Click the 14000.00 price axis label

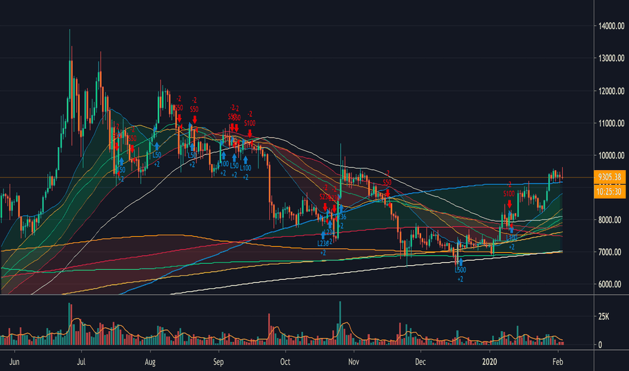coord(611,26)
